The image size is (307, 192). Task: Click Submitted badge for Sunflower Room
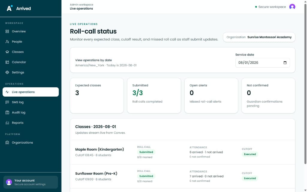coord(146,176)
